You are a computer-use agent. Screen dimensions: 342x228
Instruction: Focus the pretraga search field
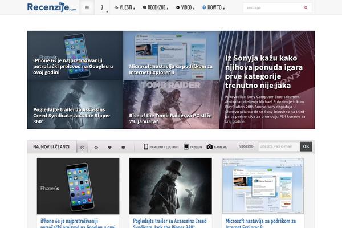273,7
